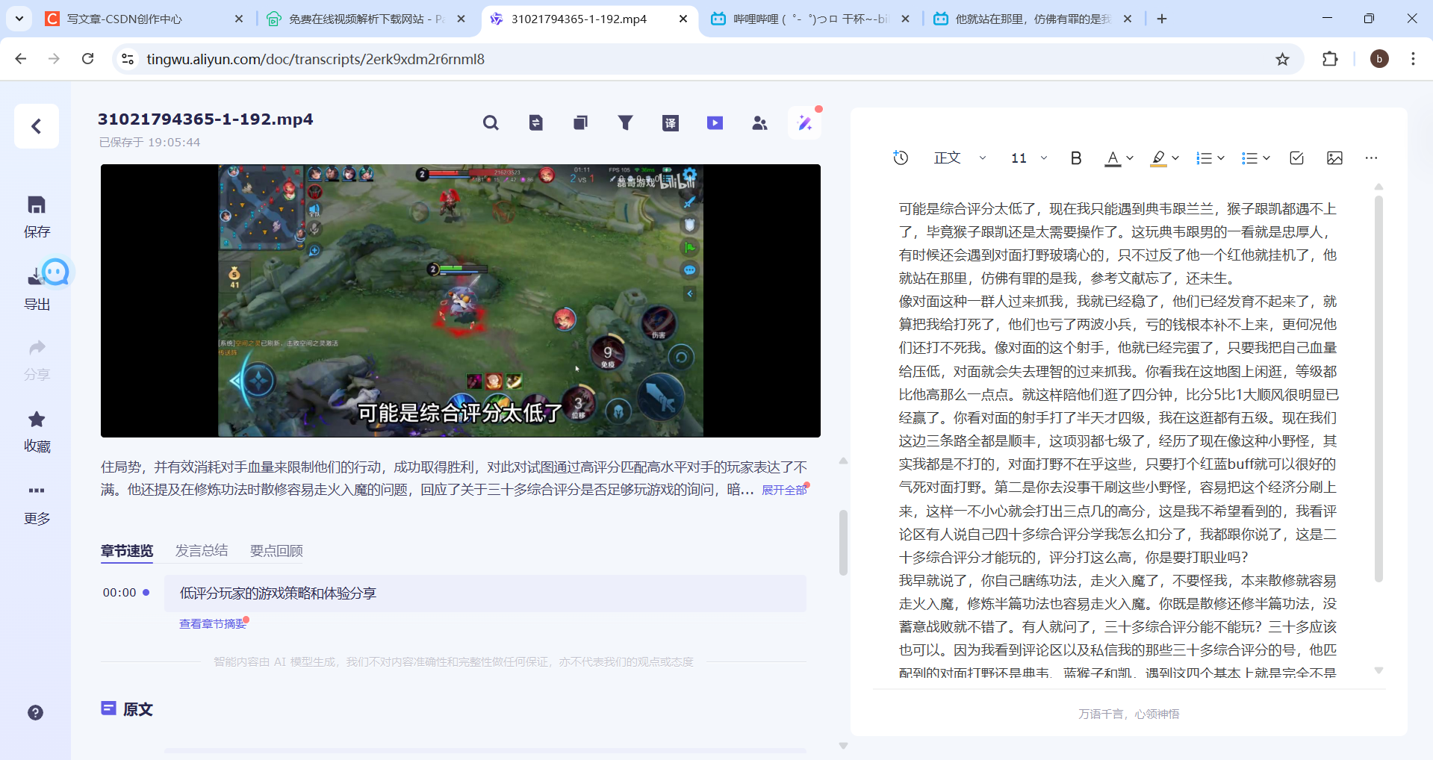Open the browser tab search dropdown

click(19, 19)
